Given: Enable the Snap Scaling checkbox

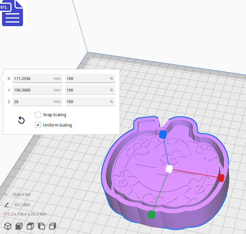Looking at the screenshot, I should [38, 115].
